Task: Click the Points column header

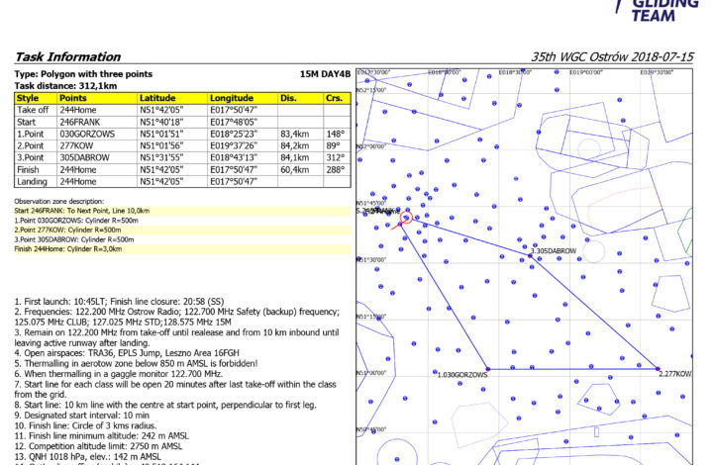Action: 72,99
